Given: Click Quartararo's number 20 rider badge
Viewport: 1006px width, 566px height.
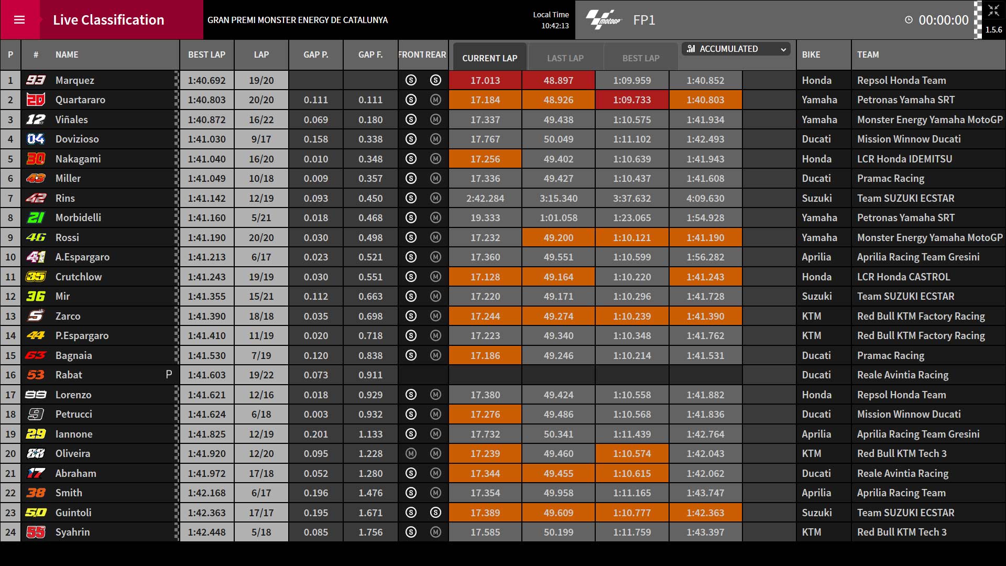Looking at the screenshot, I should (36, 100).
